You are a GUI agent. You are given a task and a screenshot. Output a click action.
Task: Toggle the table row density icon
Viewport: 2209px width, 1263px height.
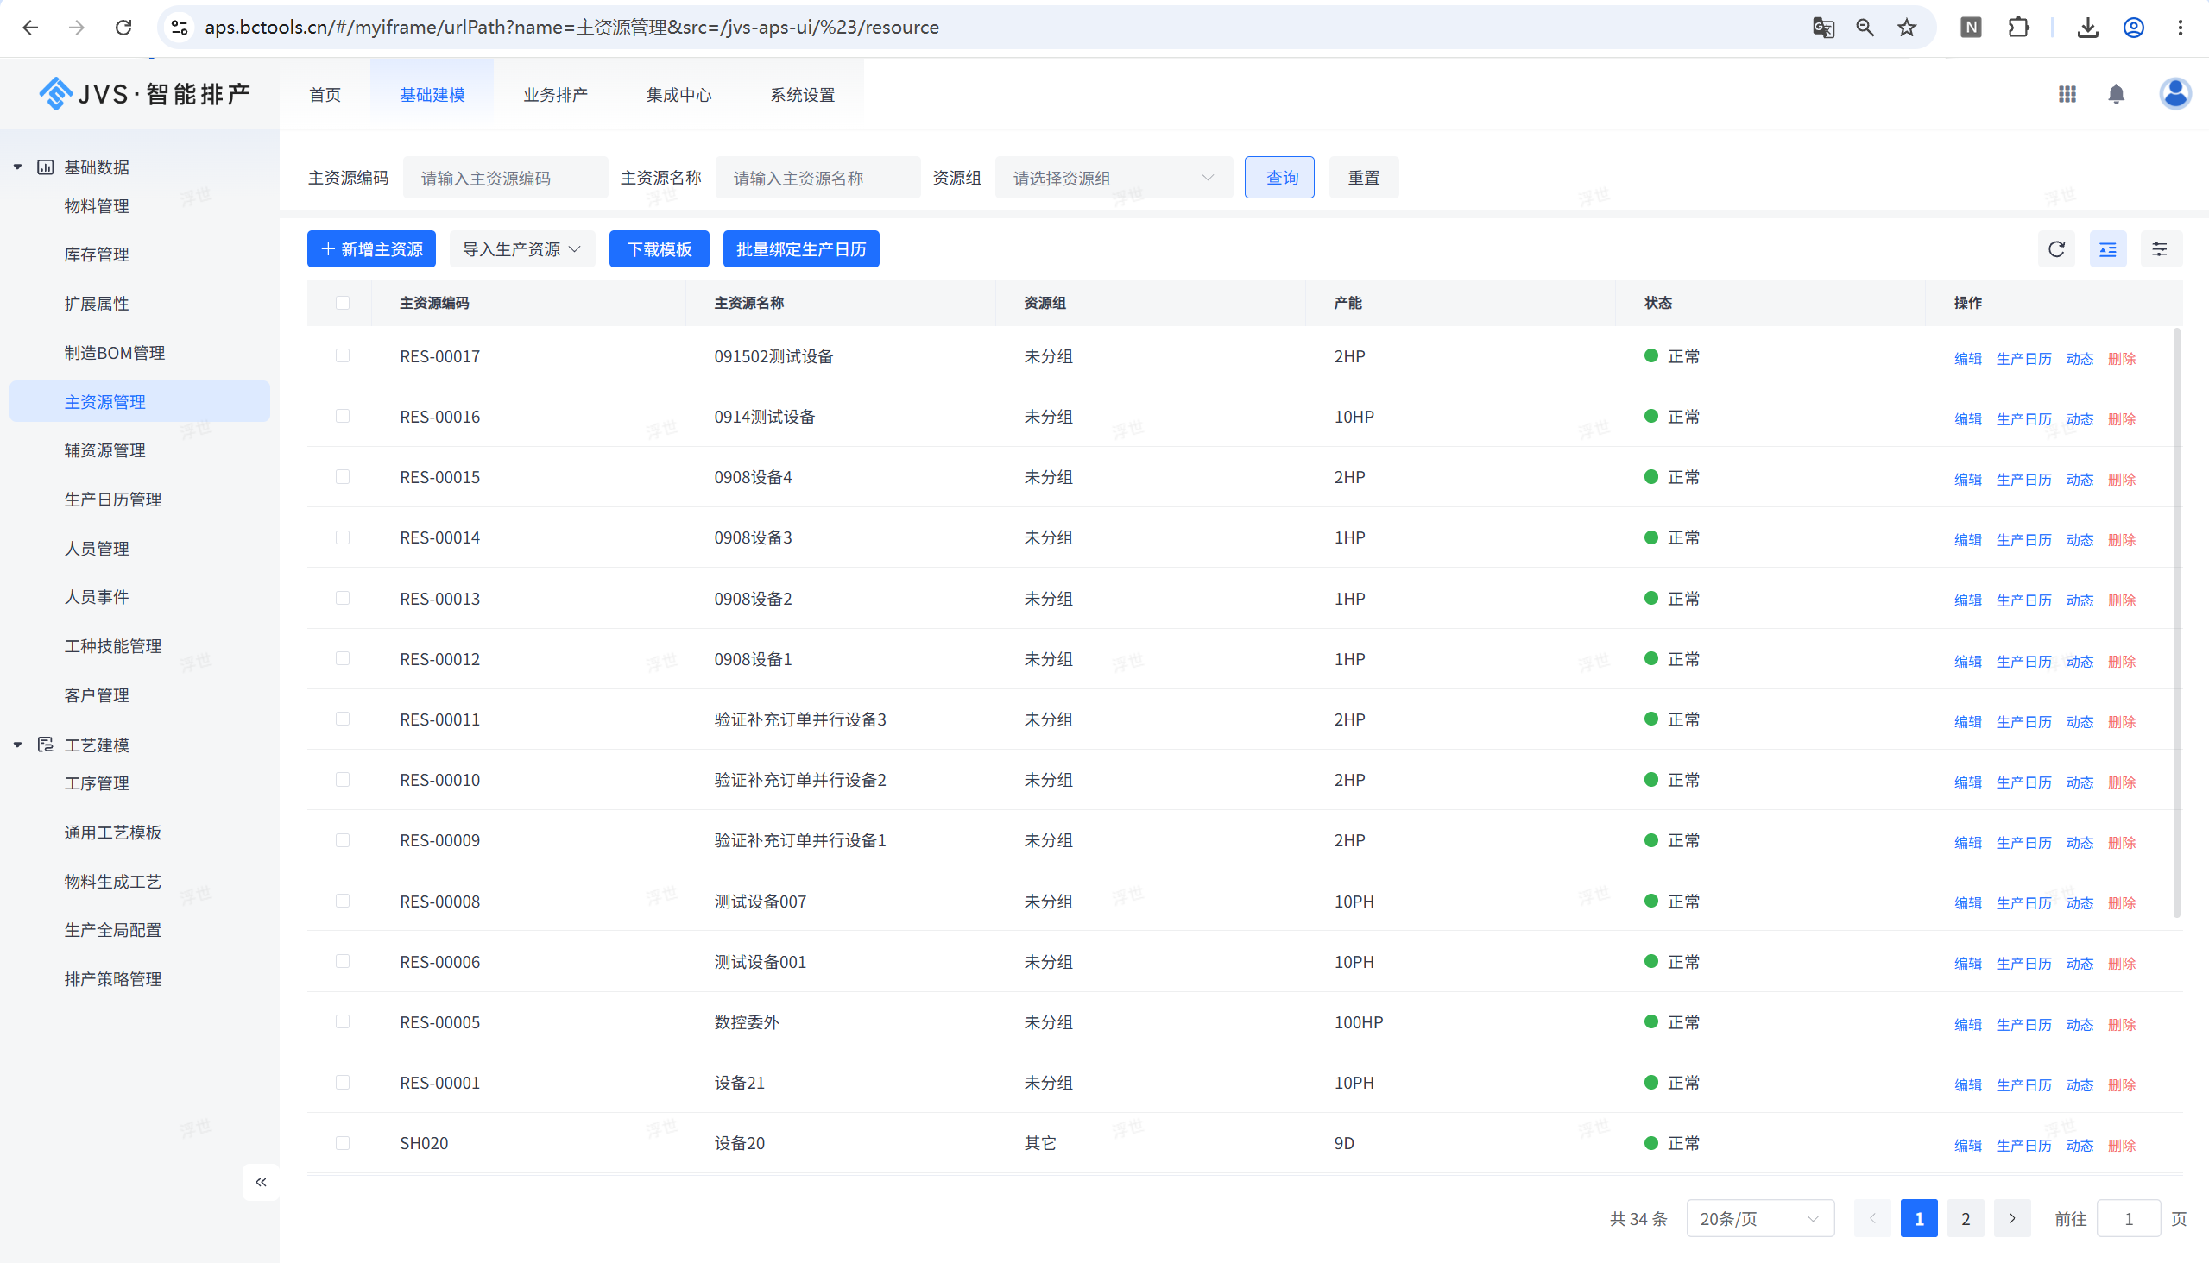[2107, 250]
